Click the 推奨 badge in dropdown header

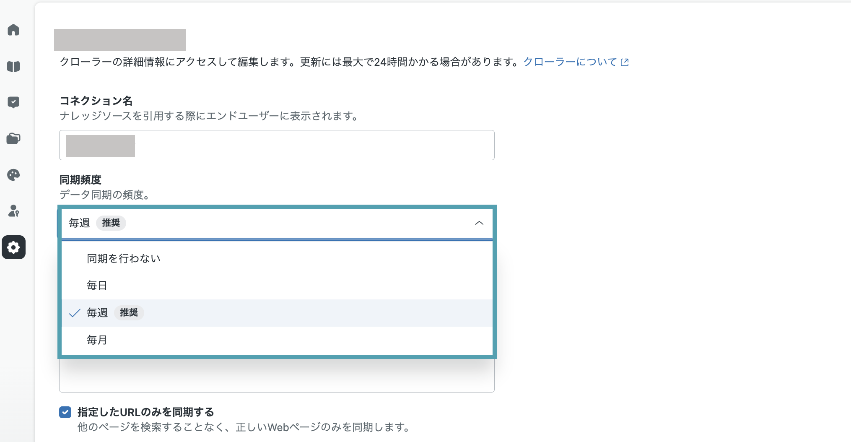pos(111,223)
